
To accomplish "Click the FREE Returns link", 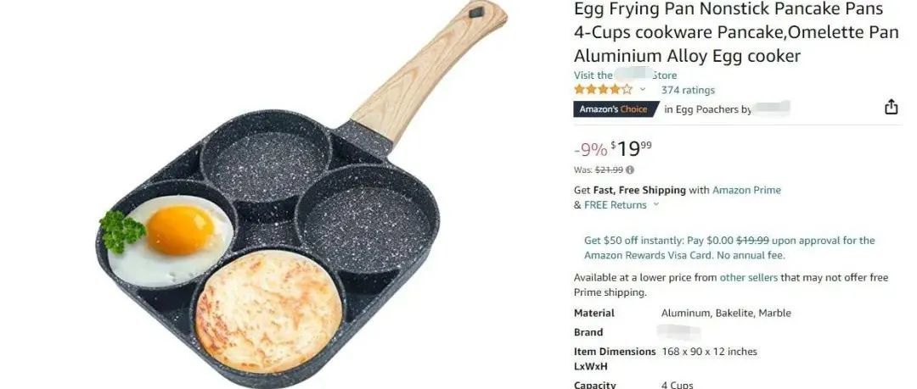I will 616,205.
